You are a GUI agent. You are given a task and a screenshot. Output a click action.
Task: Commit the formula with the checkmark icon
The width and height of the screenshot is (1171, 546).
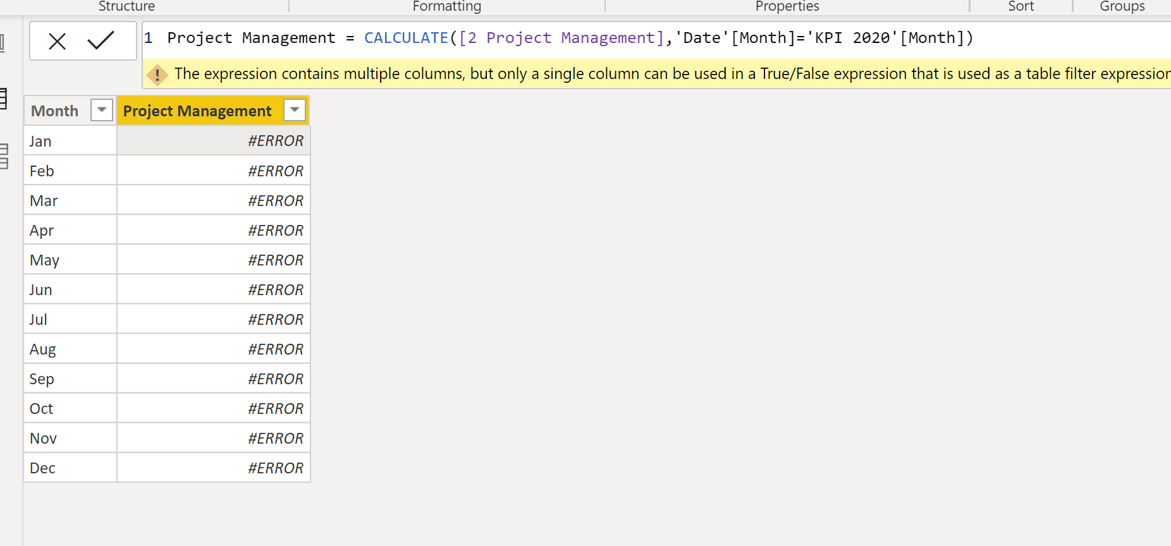[101, 41]
